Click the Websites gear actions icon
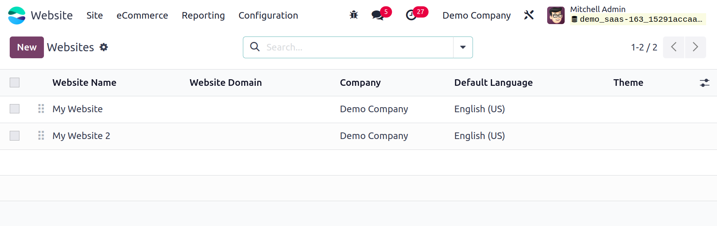The image size is (717, 226). (x=104, y=47)
